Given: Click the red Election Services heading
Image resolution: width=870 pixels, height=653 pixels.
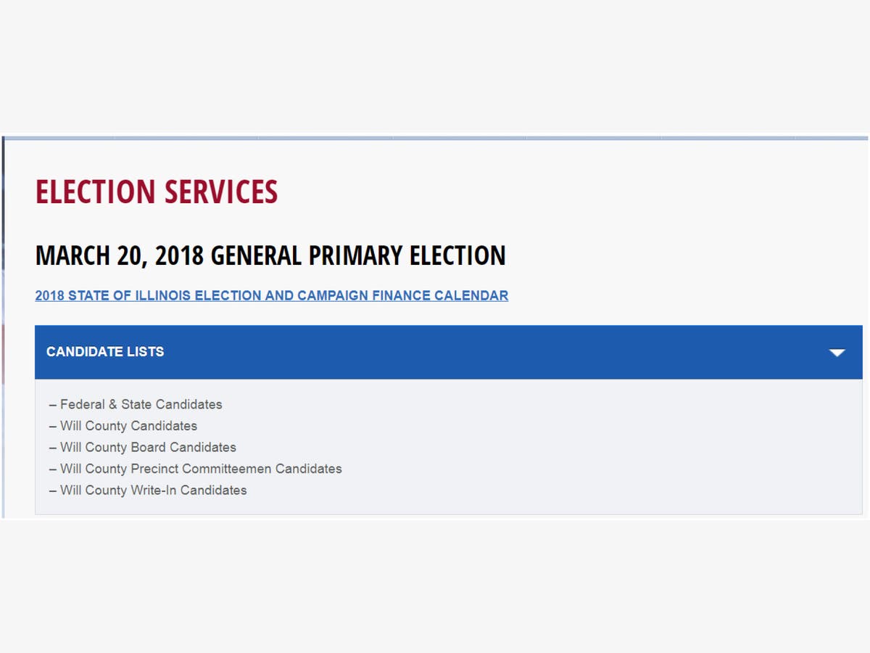Looking at the screenshot, I should (x=157, y=192).
